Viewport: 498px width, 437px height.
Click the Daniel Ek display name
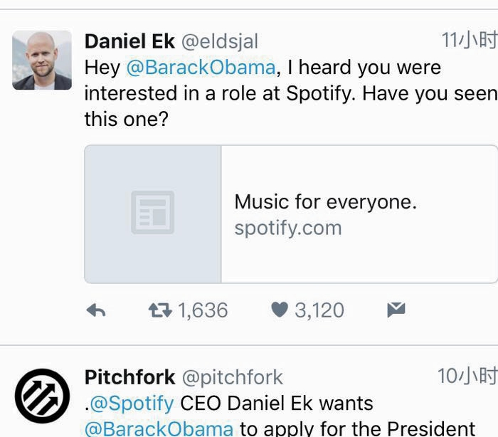(129, 41)
